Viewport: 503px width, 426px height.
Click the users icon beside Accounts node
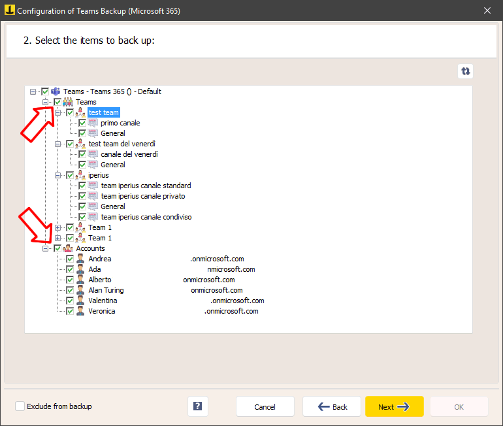pos(68,248)
